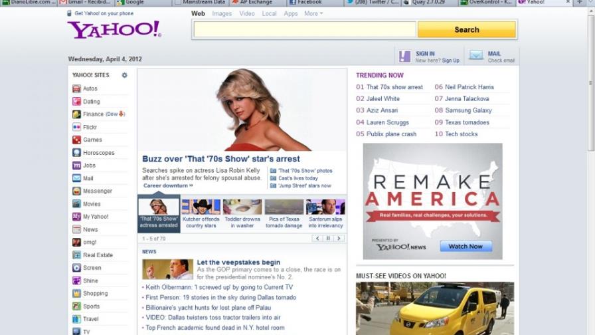
Task: Click trending topic Samsung Galaxy
Action: pos(468,110)
